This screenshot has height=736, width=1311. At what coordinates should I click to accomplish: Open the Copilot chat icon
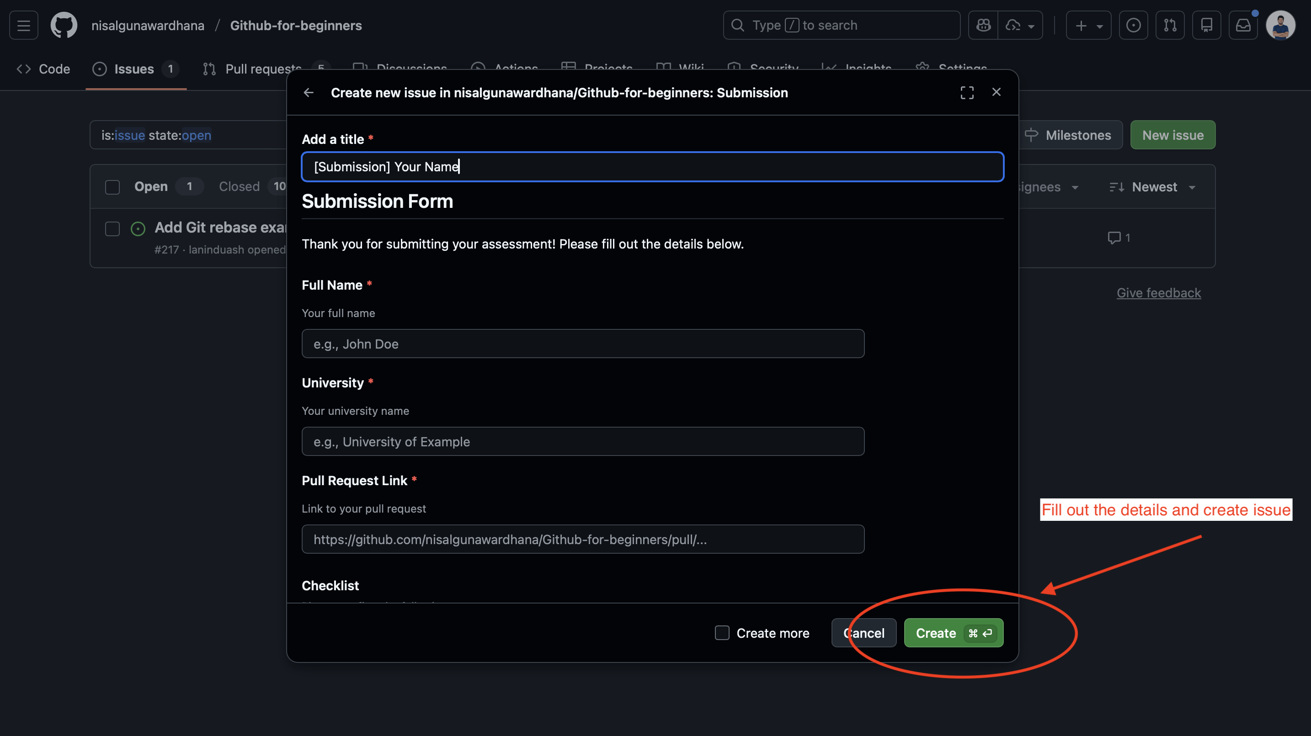(x=983, y=25)
